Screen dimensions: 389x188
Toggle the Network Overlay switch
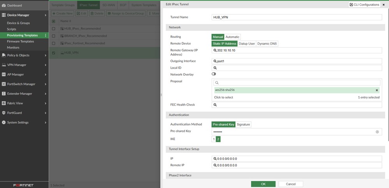(x=214, y=74)
